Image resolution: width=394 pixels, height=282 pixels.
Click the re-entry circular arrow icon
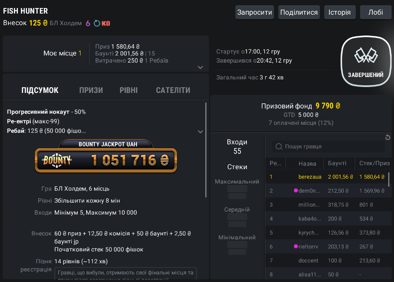point(97,23)
